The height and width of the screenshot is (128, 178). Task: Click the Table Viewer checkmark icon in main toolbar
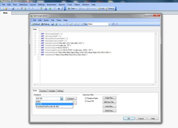[x=41, y=9]
